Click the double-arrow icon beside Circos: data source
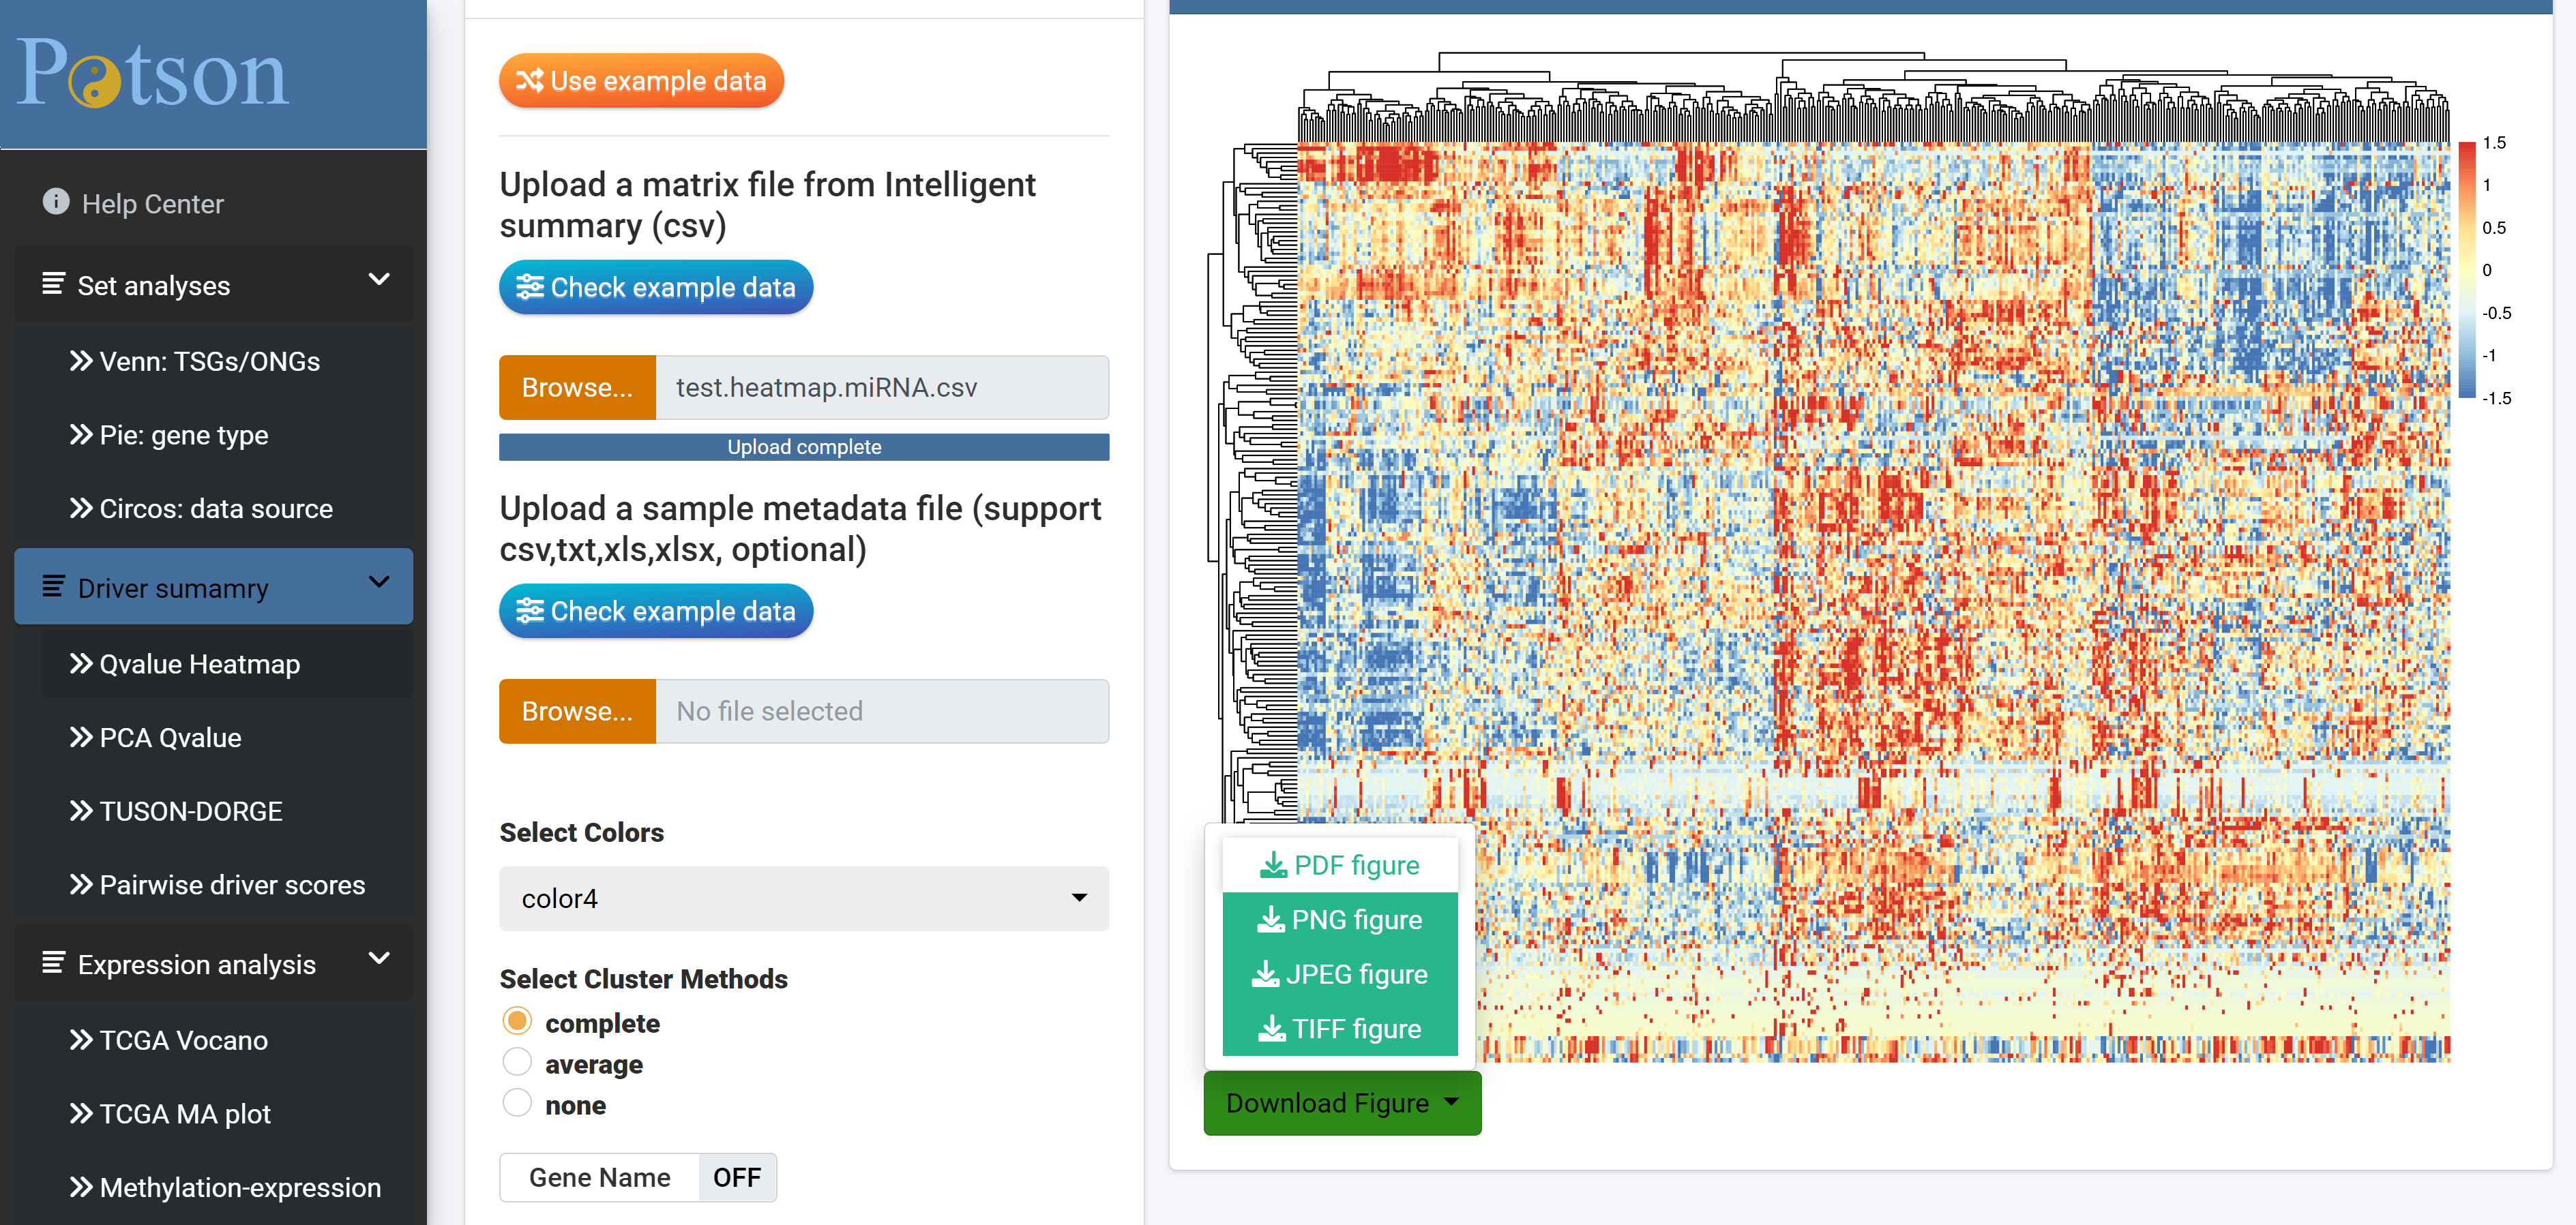2576x1225 pixels. point(81,508)
